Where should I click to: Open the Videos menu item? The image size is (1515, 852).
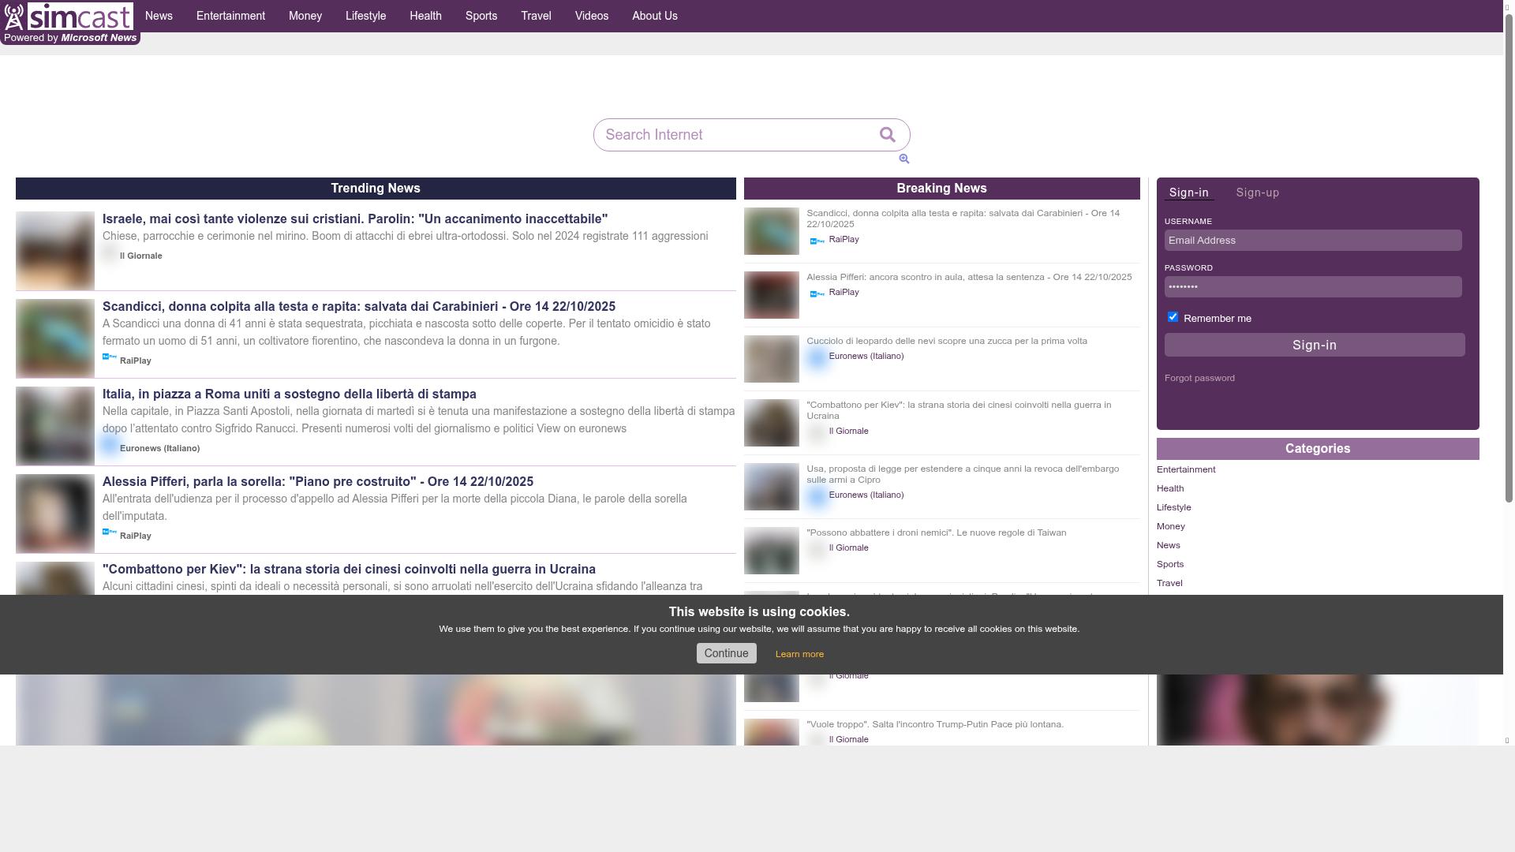coord(591,16)
